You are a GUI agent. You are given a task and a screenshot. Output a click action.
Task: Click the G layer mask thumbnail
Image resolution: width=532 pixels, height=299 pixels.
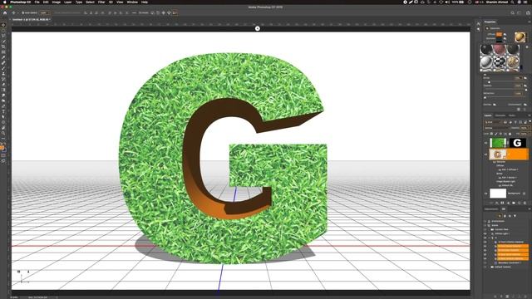[517, 143]
